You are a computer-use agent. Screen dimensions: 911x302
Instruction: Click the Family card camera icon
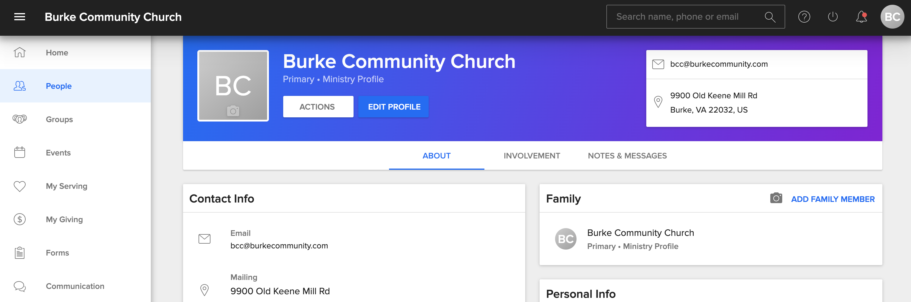[x=776, y=198]
